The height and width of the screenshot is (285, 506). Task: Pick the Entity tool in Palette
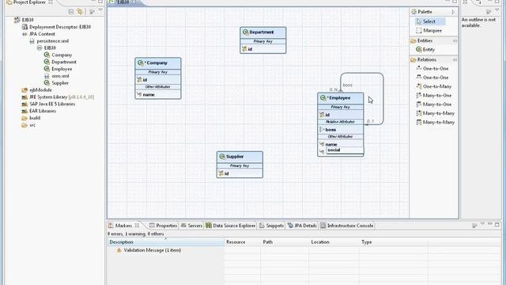click(x=425, y=49)
